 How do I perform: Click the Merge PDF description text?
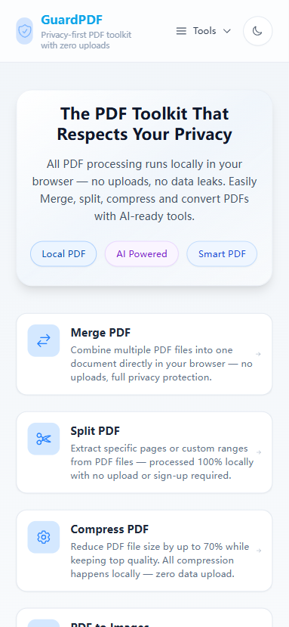pos(161,364)
